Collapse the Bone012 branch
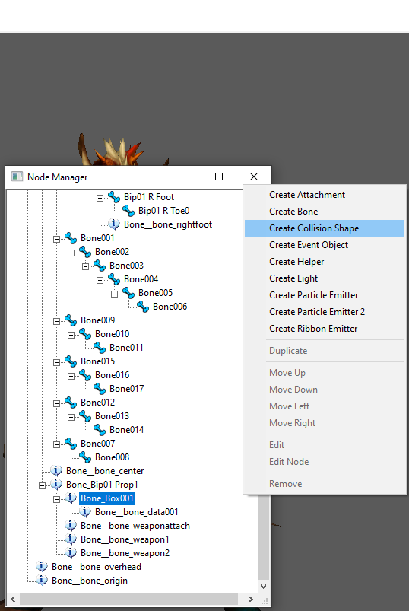This screenshot has width=409, height=611. tap(57, 403)
